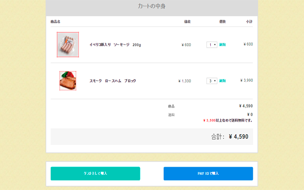Click the quantity column header
Image resolution: width=304 pixels, height=190 pixels.
[x=222, y=21]
